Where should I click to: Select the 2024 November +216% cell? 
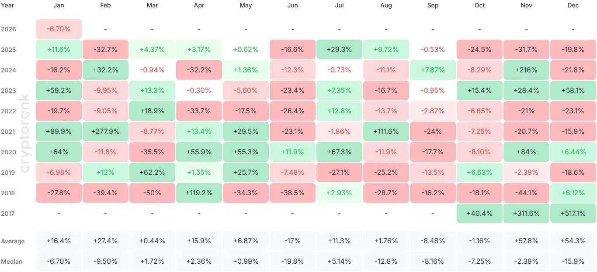[x=526, y=70]
